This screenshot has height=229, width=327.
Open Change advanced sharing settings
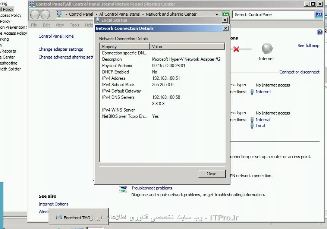(66, 57)
